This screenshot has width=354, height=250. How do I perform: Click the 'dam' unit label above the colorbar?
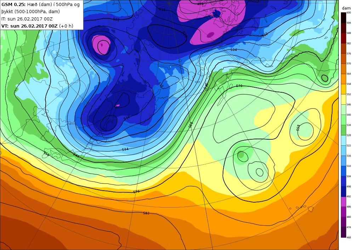[x=346, y=8]
